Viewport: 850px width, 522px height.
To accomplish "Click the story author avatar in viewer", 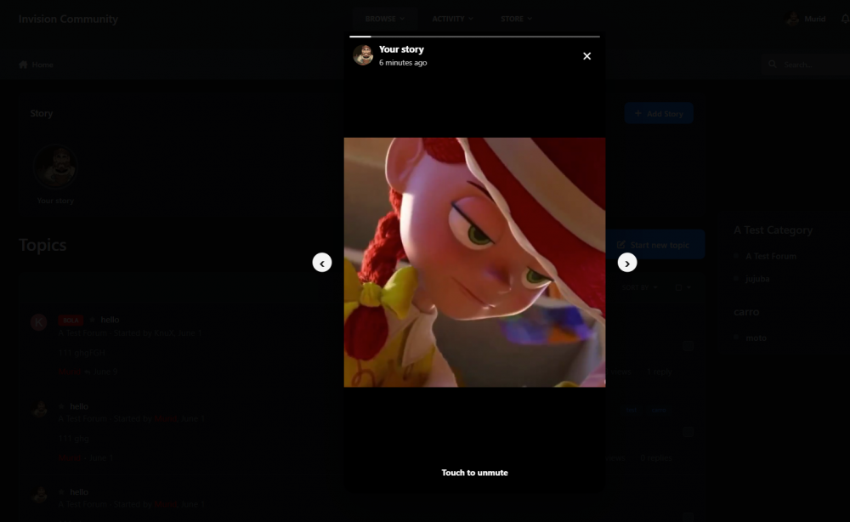I will click(363, 55).
